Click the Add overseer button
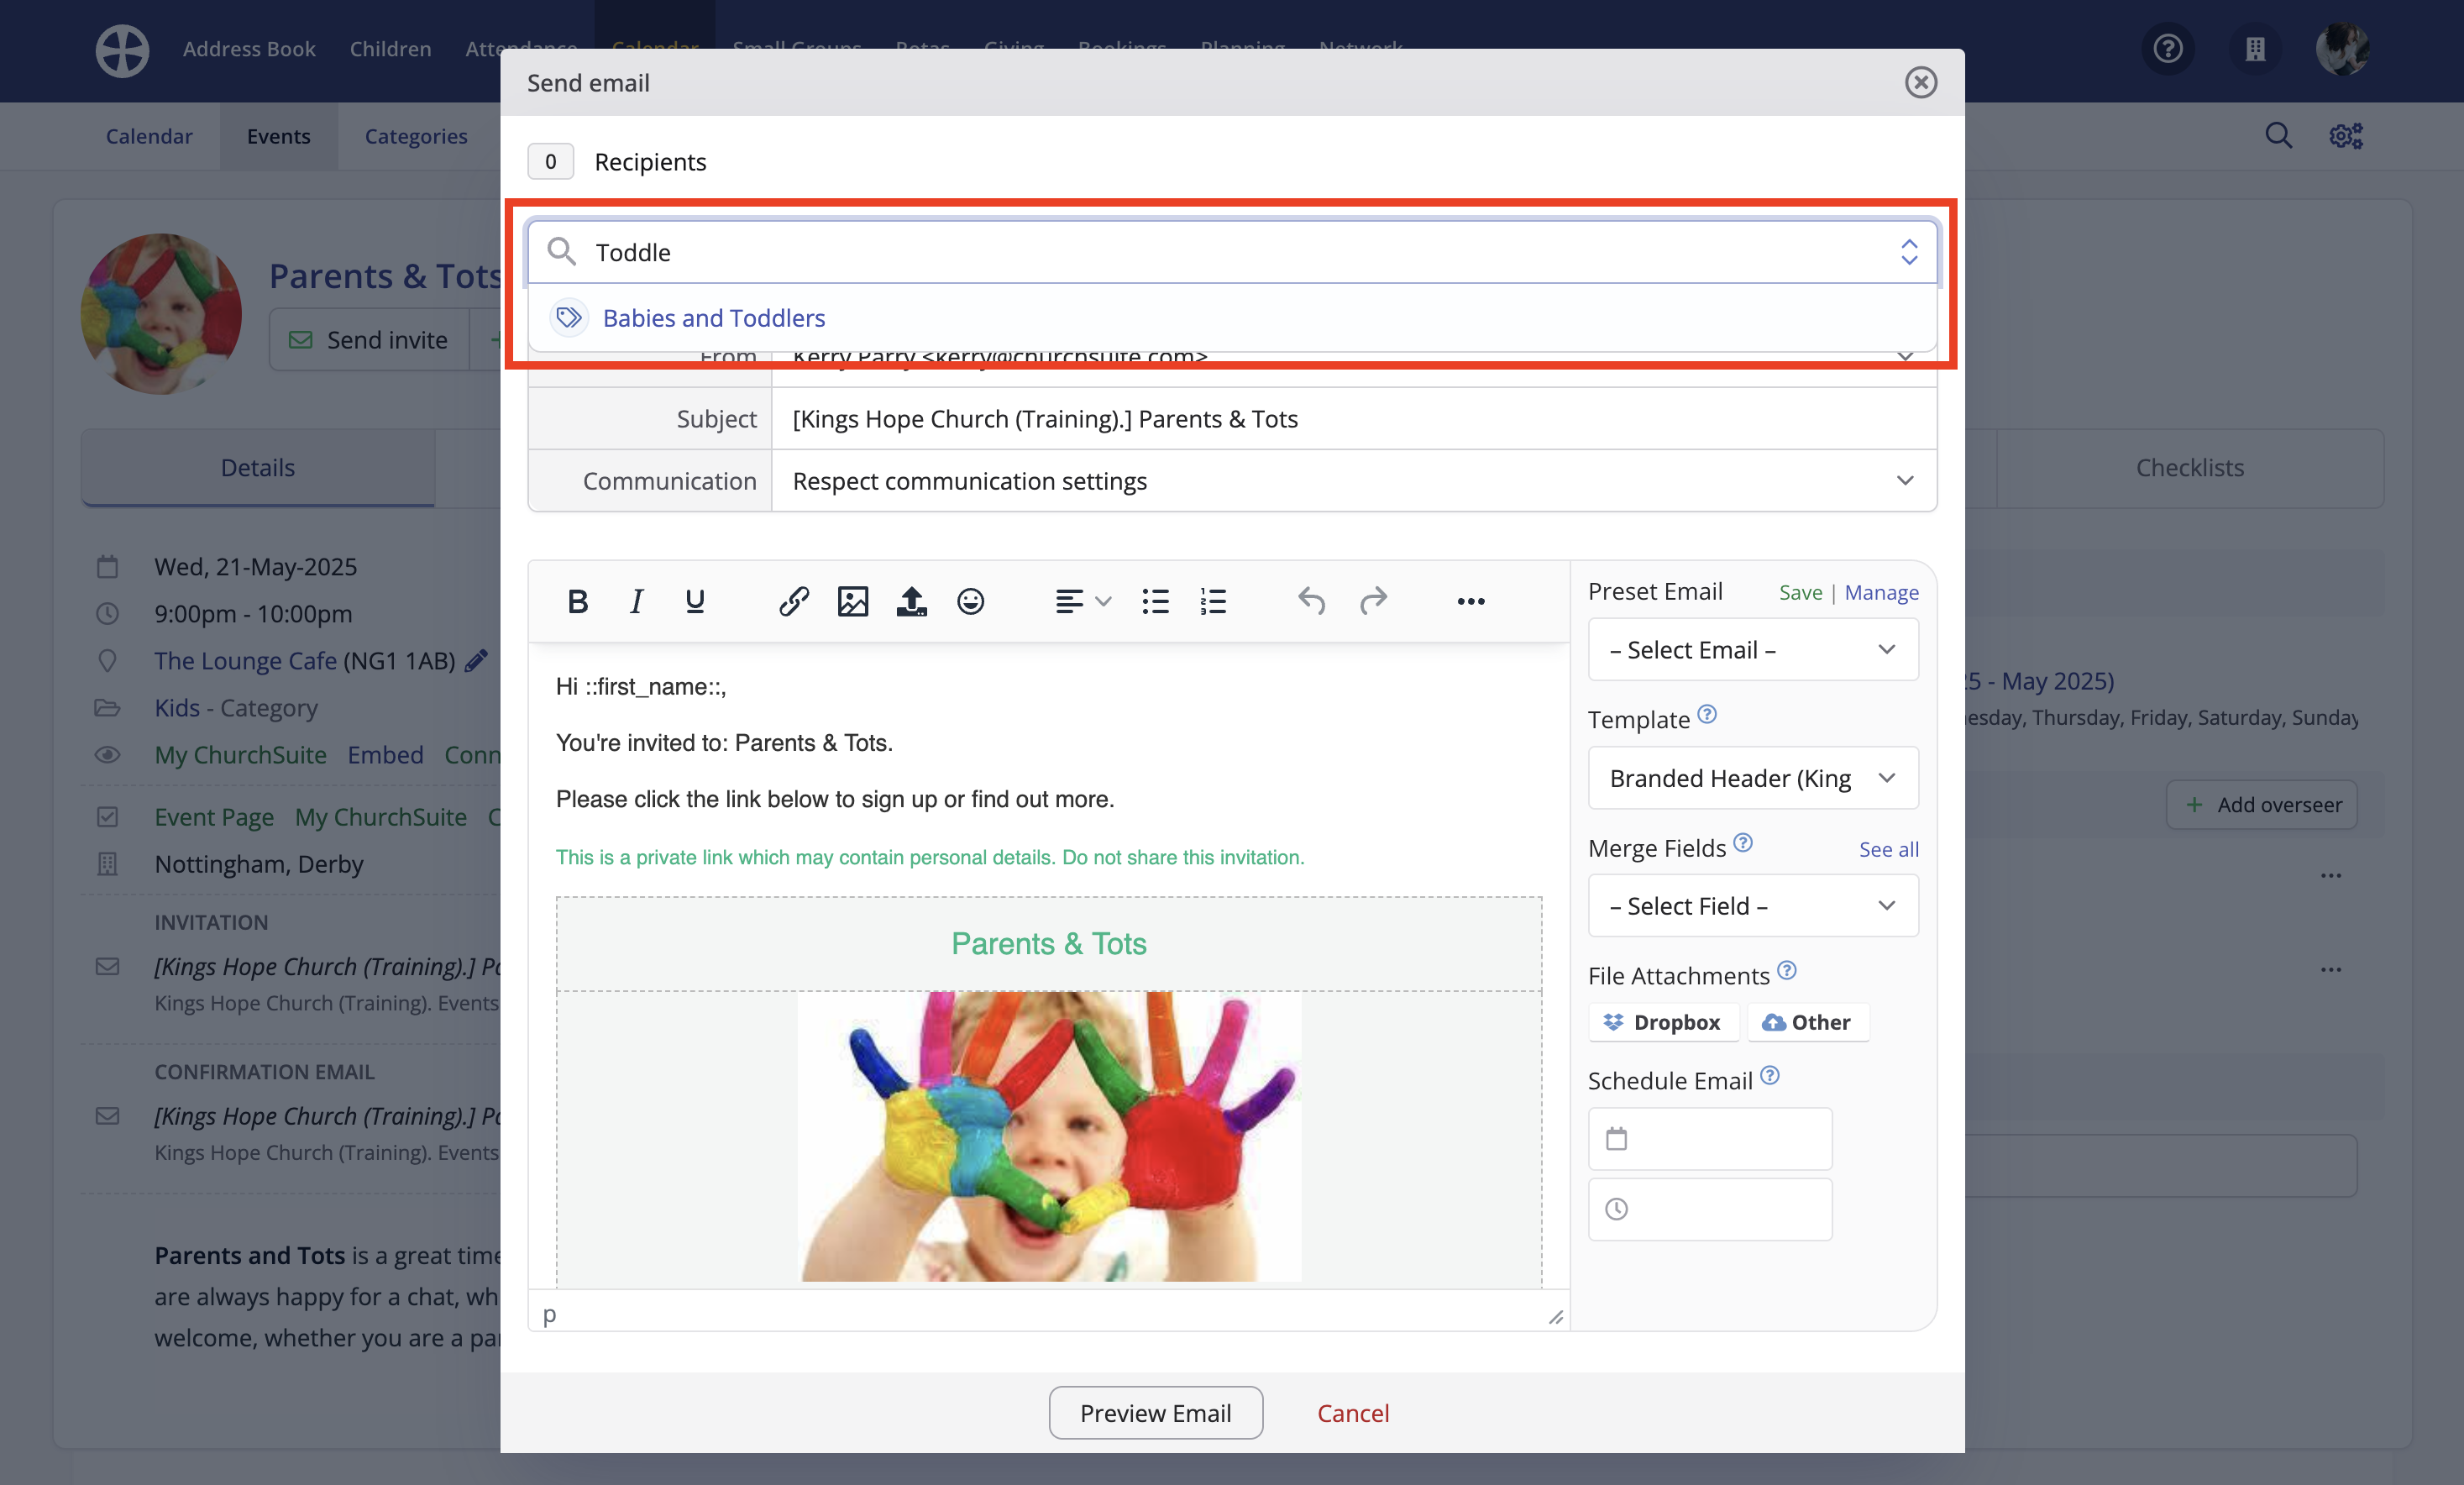 pyautogui.click(x=2261, y=805)
